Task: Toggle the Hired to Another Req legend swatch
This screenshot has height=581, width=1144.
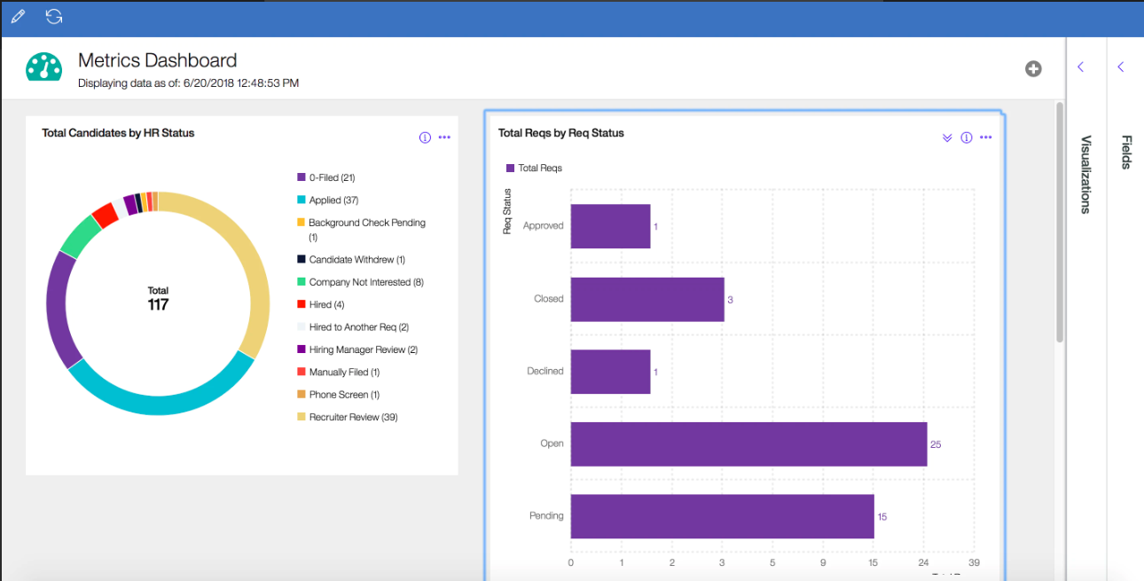Action: tap(302, 327)
